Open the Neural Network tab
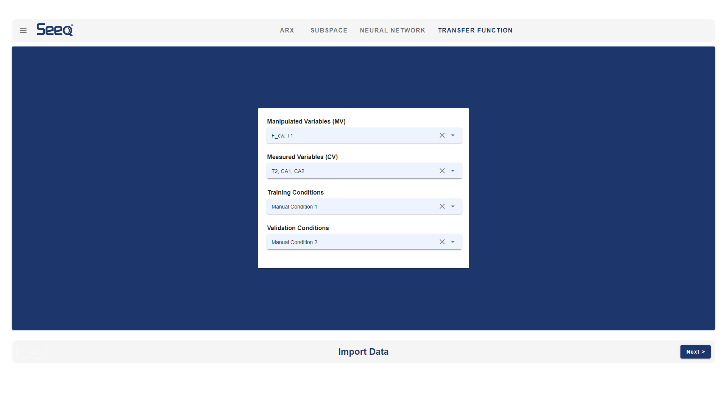 coord(393,30)
